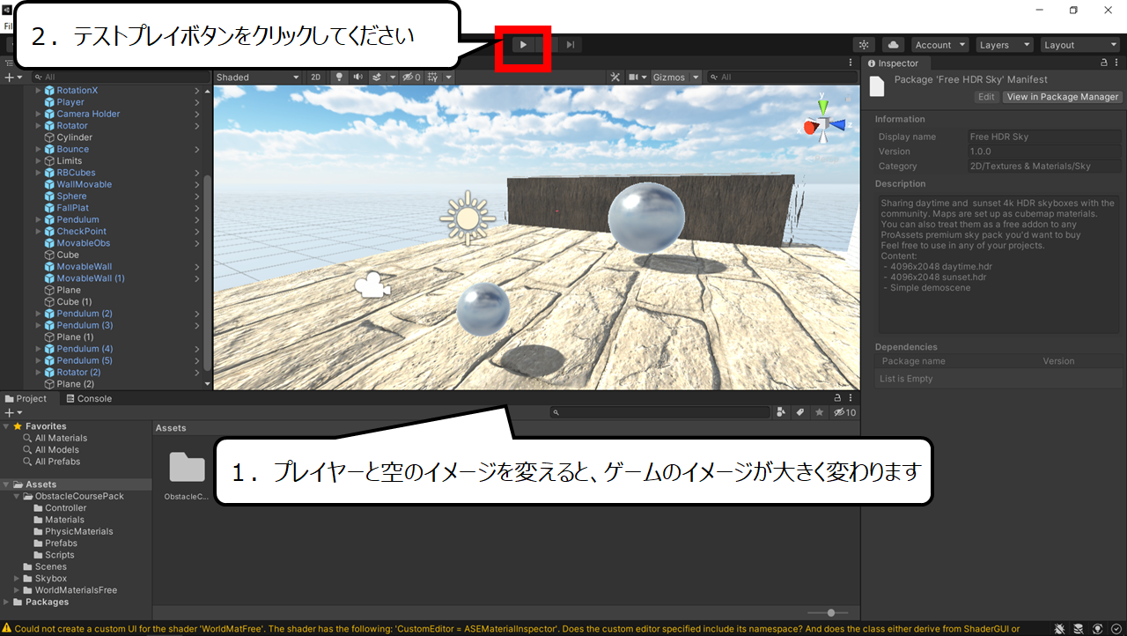The width and height of the screenshot is (1127, 636).
Task: Click Search by Label tag icon
Action: coord(800,412)
